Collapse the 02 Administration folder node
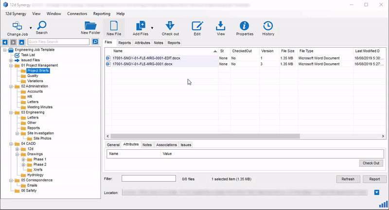The image size is (389, 210). click(11, 86)
